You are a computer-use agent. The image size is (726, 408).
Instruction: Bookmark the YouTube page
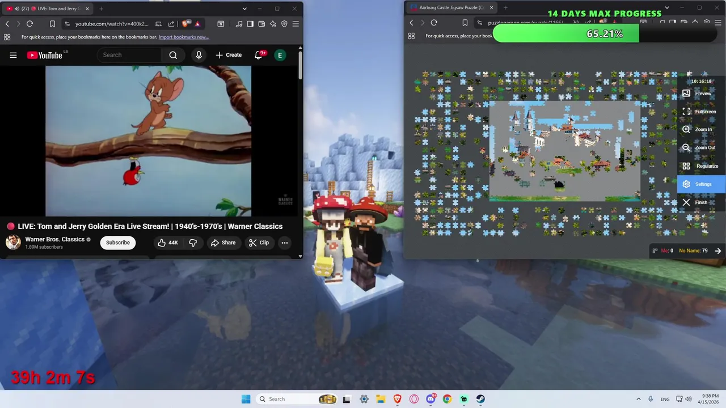click(52, 24)
